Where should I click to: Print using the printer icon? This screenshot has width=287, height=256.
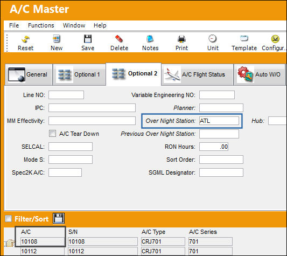[181, 39]
